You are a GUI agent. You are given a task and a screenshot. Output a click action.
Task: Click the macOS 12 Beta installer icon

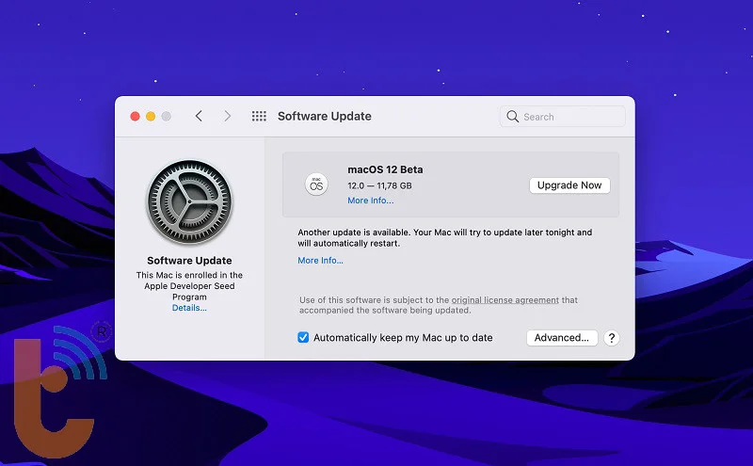click(x=316, y=185)
